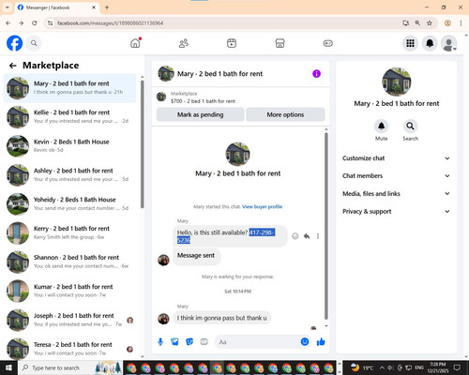Show hidden system tray icons chevron
Viewport: 469px width, 375px height.
point(382,367)
